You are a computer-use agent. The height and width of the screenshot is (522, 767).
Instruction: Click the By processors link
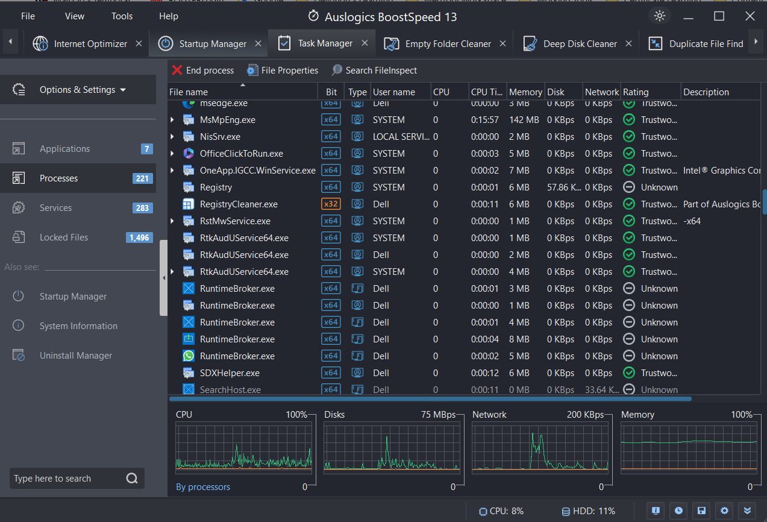203,486
